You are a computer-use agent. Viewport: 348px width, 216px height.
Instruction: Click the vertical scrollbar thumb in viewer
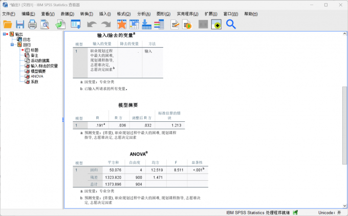click(344, 125)
